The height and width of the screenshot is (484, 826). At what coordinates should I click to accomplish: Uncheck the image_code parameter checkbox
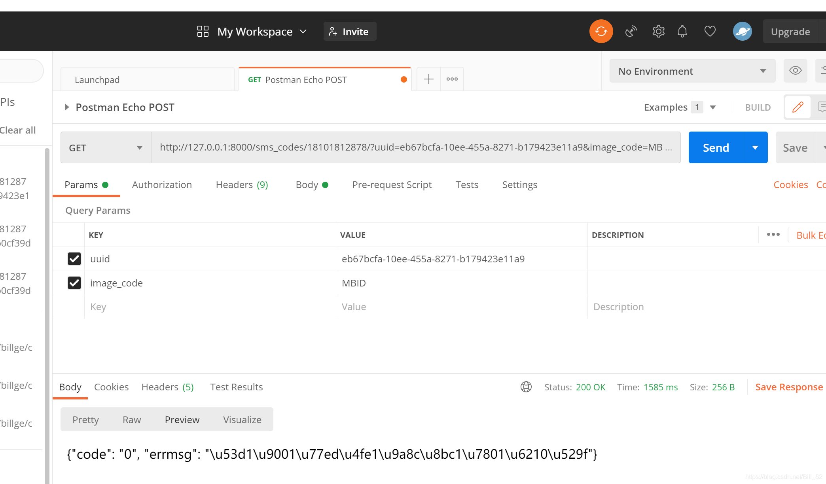click(74, 283)
